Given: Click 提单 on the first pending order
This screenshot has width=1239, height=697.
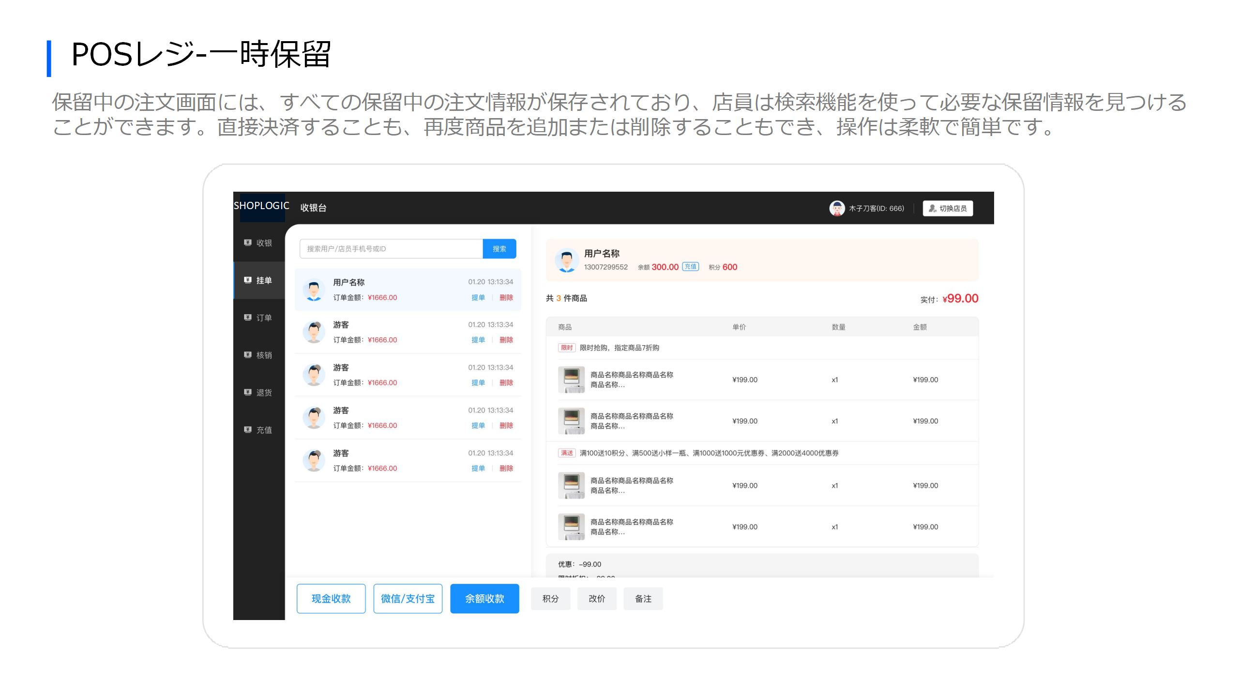Looking at the screenshot, I should [x=478, y=298].
